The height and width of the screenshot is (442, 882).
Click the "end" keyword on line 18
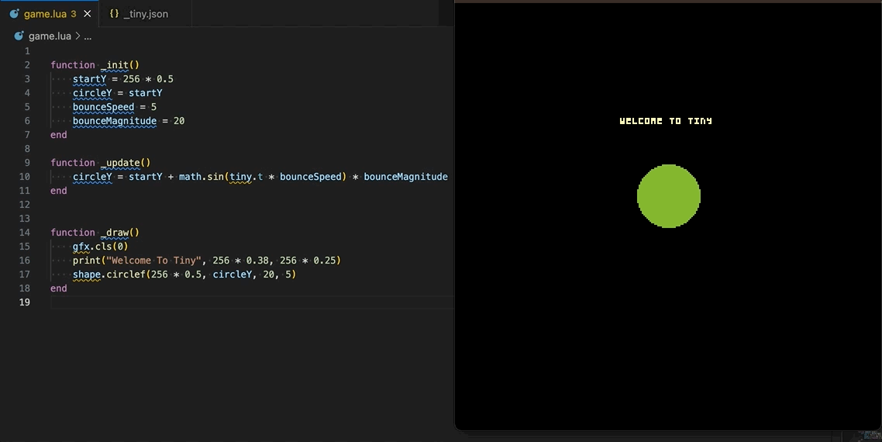tap(58, 288)
